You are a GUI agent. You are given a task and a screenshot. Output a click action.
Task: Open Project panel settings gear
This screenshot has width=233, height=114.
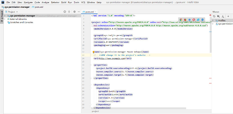[x=74, y=12]
